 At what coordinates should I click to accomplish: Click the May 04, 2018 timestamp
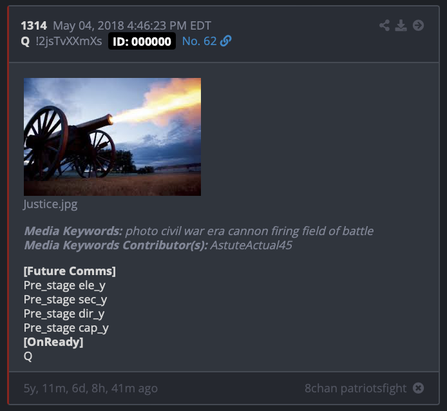coord(132,26)
